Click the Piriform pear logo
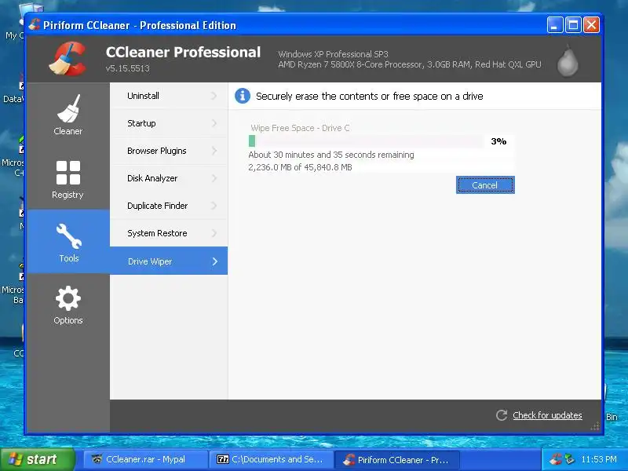The image size is (628, 471). tap(568, 60)
